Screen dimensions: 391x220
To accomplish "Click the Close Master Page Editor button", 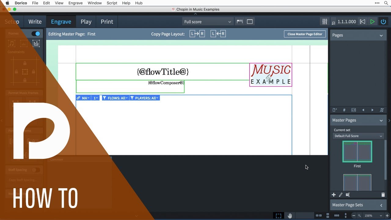I will (x=305, y=34).
